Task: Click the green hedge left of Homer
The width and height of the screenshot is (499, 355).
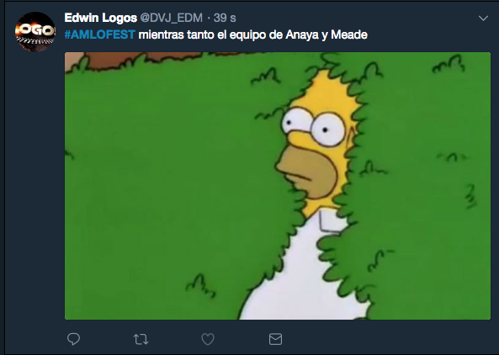Action: pos(166,191)
